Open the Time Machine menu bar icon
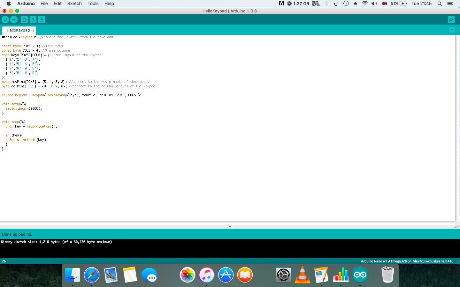This screenshot has height=287, width=460. point(346,4)
